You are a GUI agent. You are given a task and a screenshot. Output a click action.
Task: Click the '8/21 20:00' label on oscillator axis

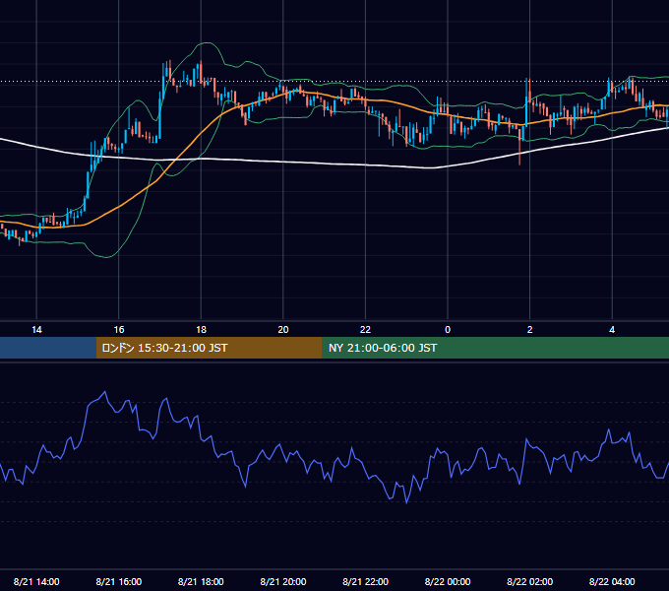click(x=283, y=581)
